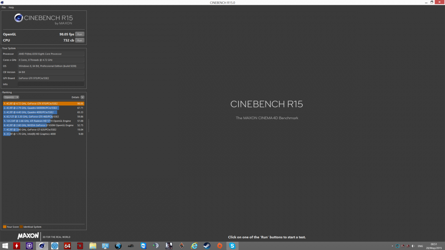Click the Cinebench sphere logo icon
445x250 pixels.
[x=19, y=18]
